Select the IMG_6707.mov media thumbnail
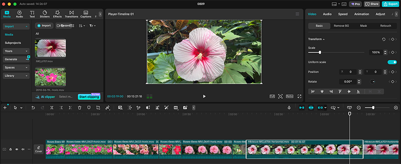The height and width of the screenshot is (164, 401). 51,48
